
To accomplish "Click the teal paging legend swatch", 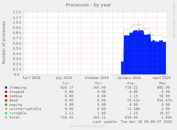I will [x=6, y=105].
